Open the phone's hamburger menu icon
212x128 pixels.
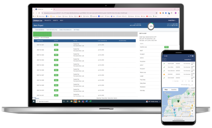[164, 60]
